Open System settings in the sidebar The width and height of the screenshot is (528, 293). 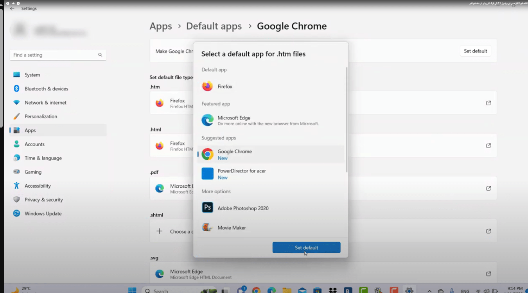point(58,75)
